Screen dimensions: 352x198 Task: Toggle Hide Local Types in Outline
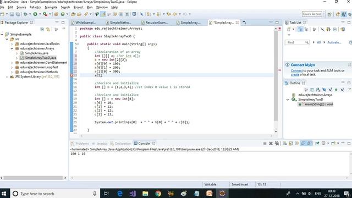click(x=342, y=90)
